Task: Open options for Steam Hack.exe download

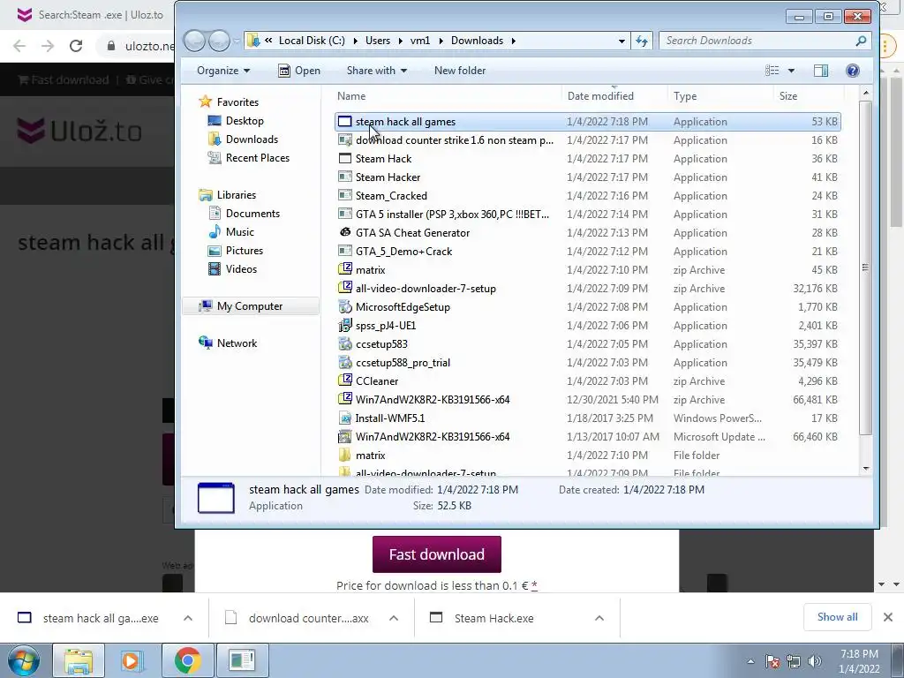Action: pos(599,618)
